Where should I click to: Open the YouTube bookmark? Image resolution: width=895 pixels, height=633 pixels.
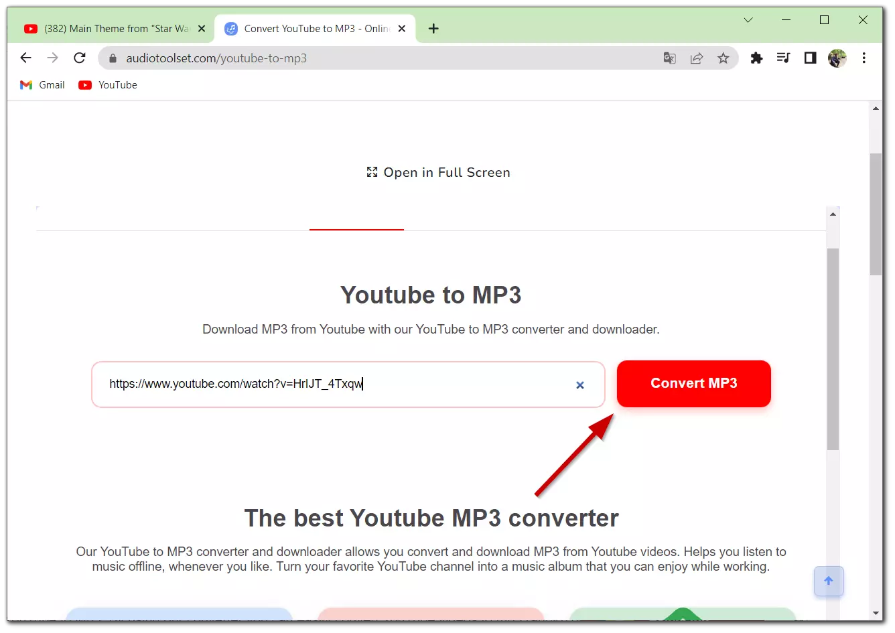pyautogui.click(x=108, y=85)
